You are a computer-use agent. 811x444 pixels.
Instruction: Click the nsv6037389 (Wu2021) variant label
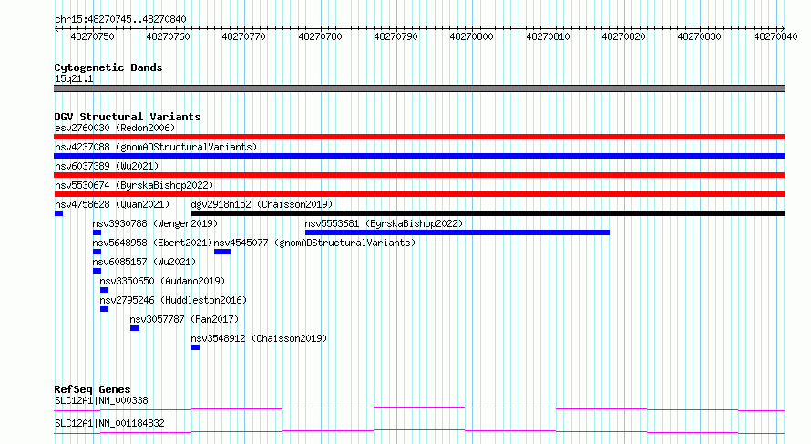107,166
